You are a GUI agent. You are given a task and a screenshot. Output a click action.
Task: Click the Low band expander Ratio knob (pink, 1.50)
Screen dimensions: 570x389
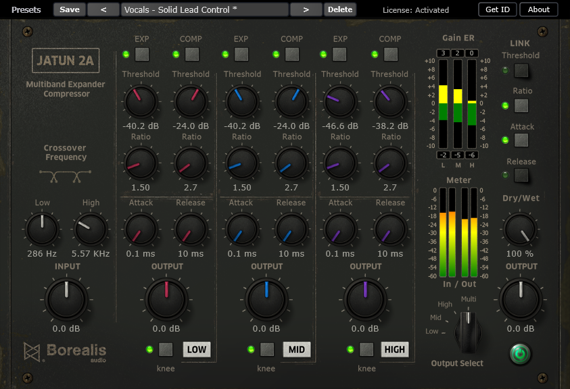141,163
